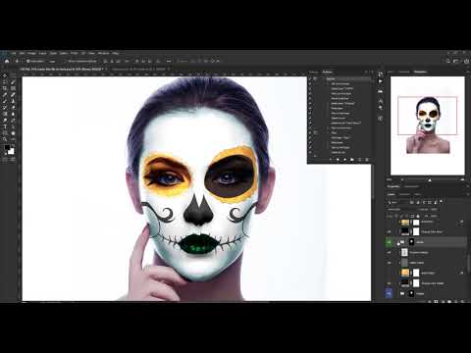Toggle the dialog box icon of the action set
The width and height of the screenshot is (471, 353).
(315, 79)
